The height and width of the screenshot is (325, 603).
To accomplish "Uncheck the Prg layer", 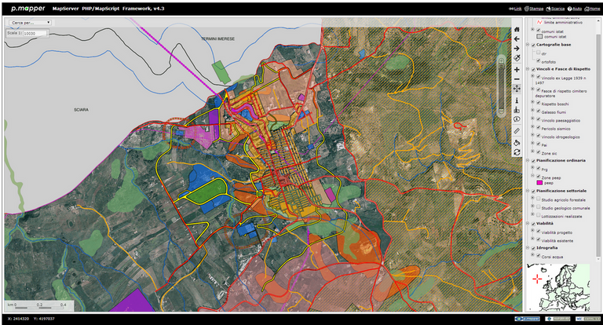I will [538, 167].
